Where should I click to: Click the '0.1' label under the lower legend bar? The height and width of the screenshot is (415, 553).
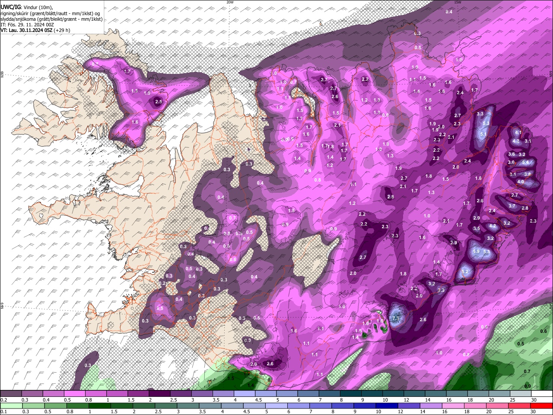coord(3,412)
